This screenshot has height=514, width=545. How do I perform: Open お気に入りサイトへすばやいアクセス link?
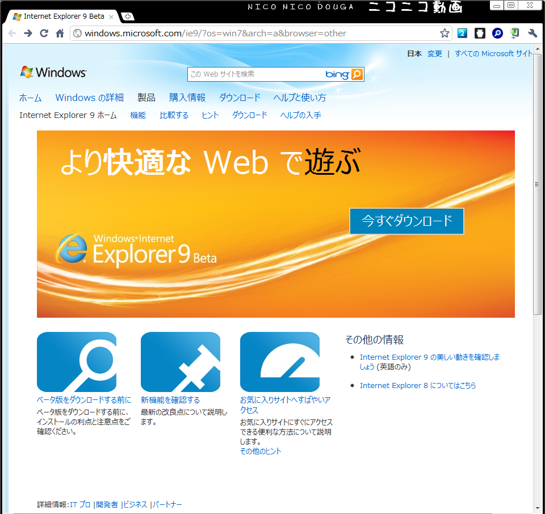[286, 405]
